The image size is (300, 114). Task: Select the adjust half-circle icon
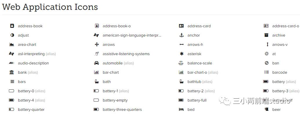[x=12, y=35]
